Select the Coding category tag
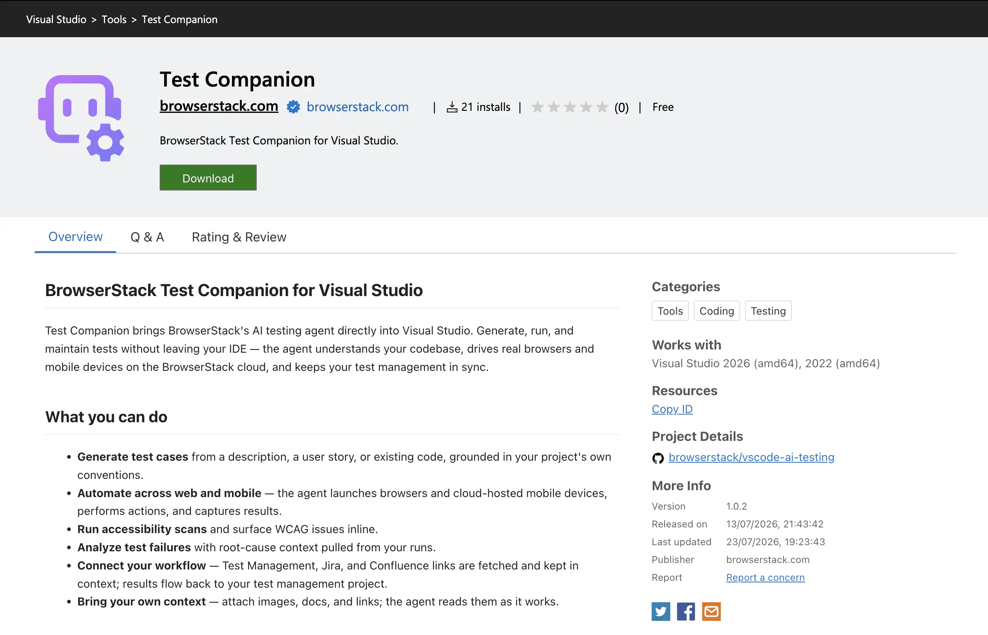Screen dimensions: 988x635 [x=716, y=311]
